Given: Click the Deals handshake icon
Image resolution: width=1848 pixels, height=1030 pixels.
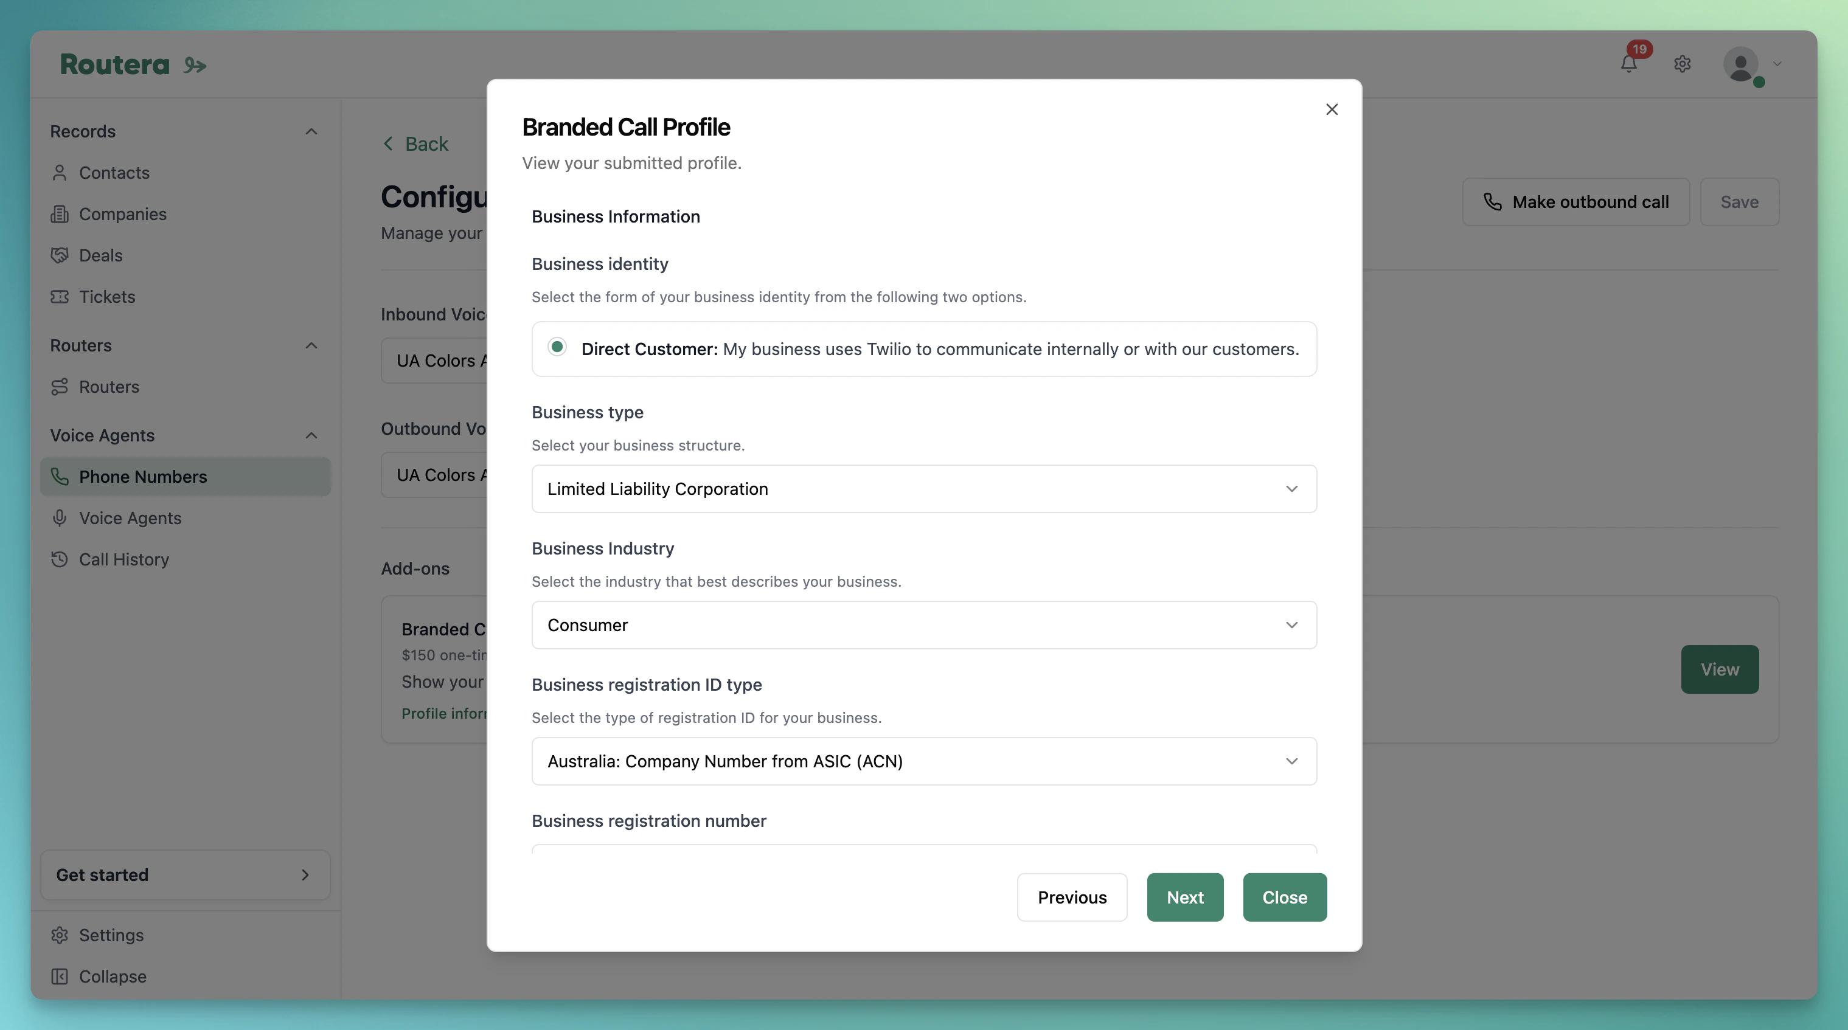Looking at the screenshot, I should (60, 255).
